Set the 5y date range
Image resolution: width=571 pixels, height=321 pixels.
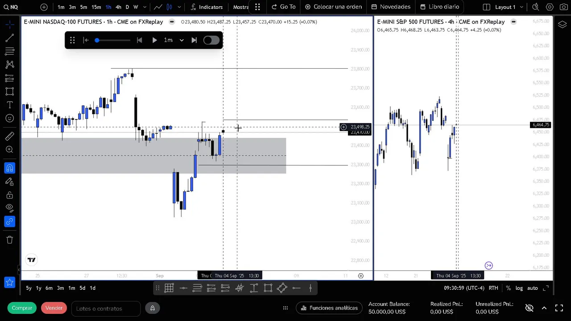[29, 288]
